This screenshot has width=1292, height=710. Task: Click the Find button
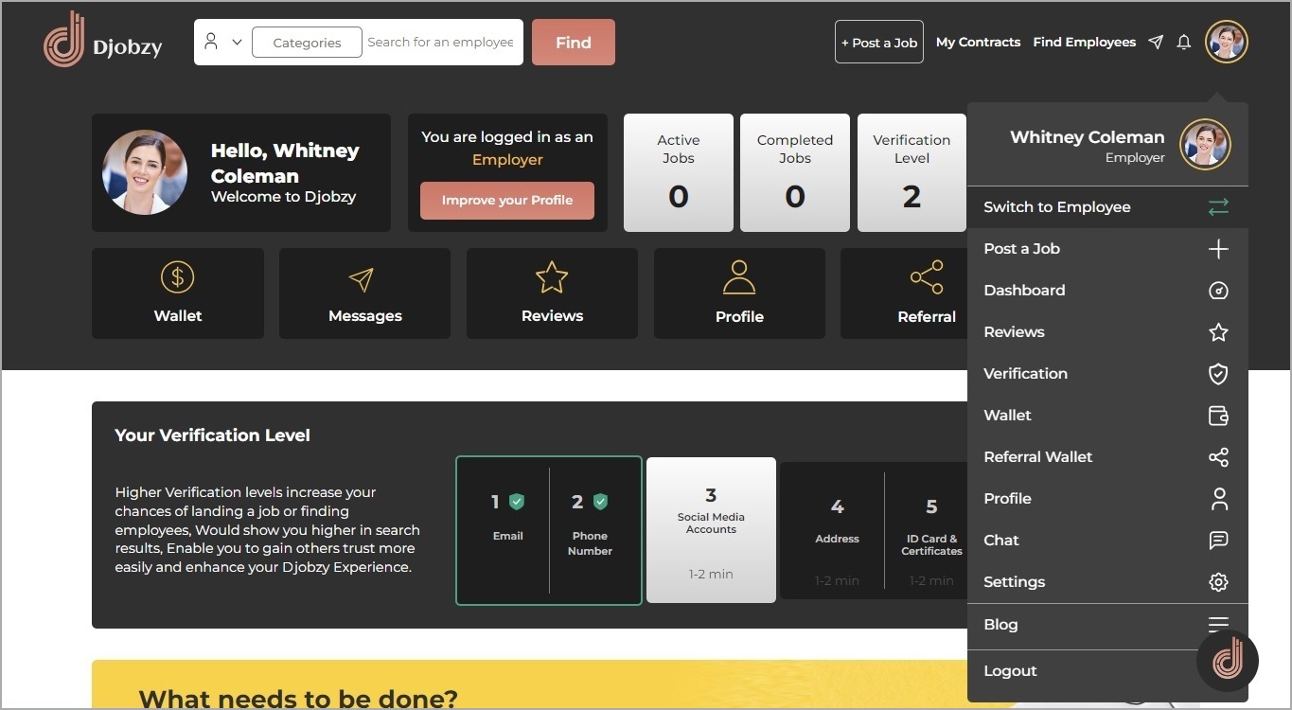coord(573,43)
